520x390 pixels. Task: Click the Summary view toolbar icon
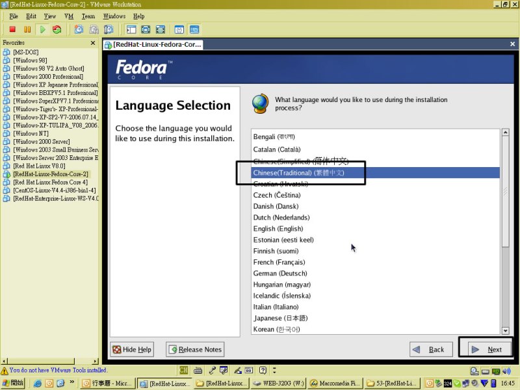coord(179,29)
